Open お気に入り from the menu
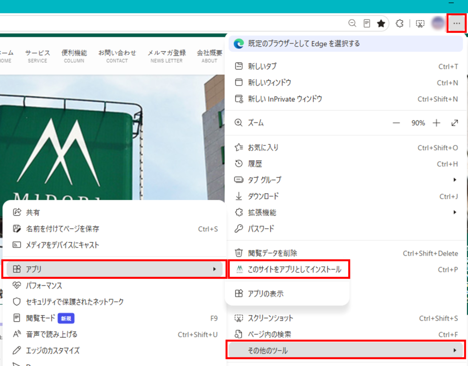Screen dimensions: 468x366 [x=346, y=148]
